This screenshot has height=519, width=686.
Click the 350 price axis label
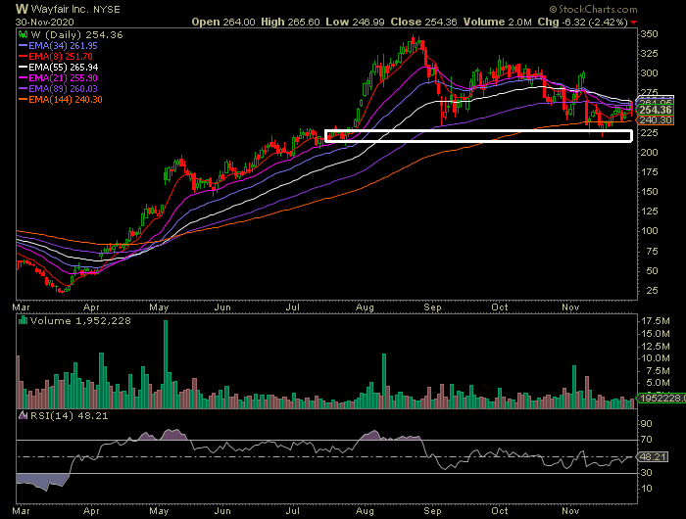point(649,34)
